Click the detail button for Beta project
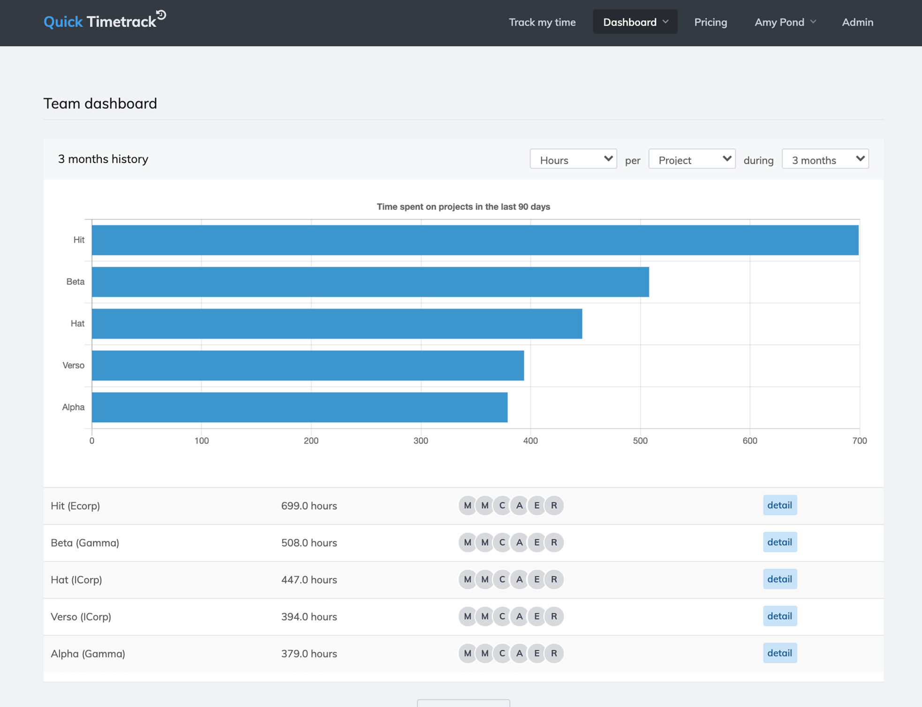 click(x=780, y=542)
